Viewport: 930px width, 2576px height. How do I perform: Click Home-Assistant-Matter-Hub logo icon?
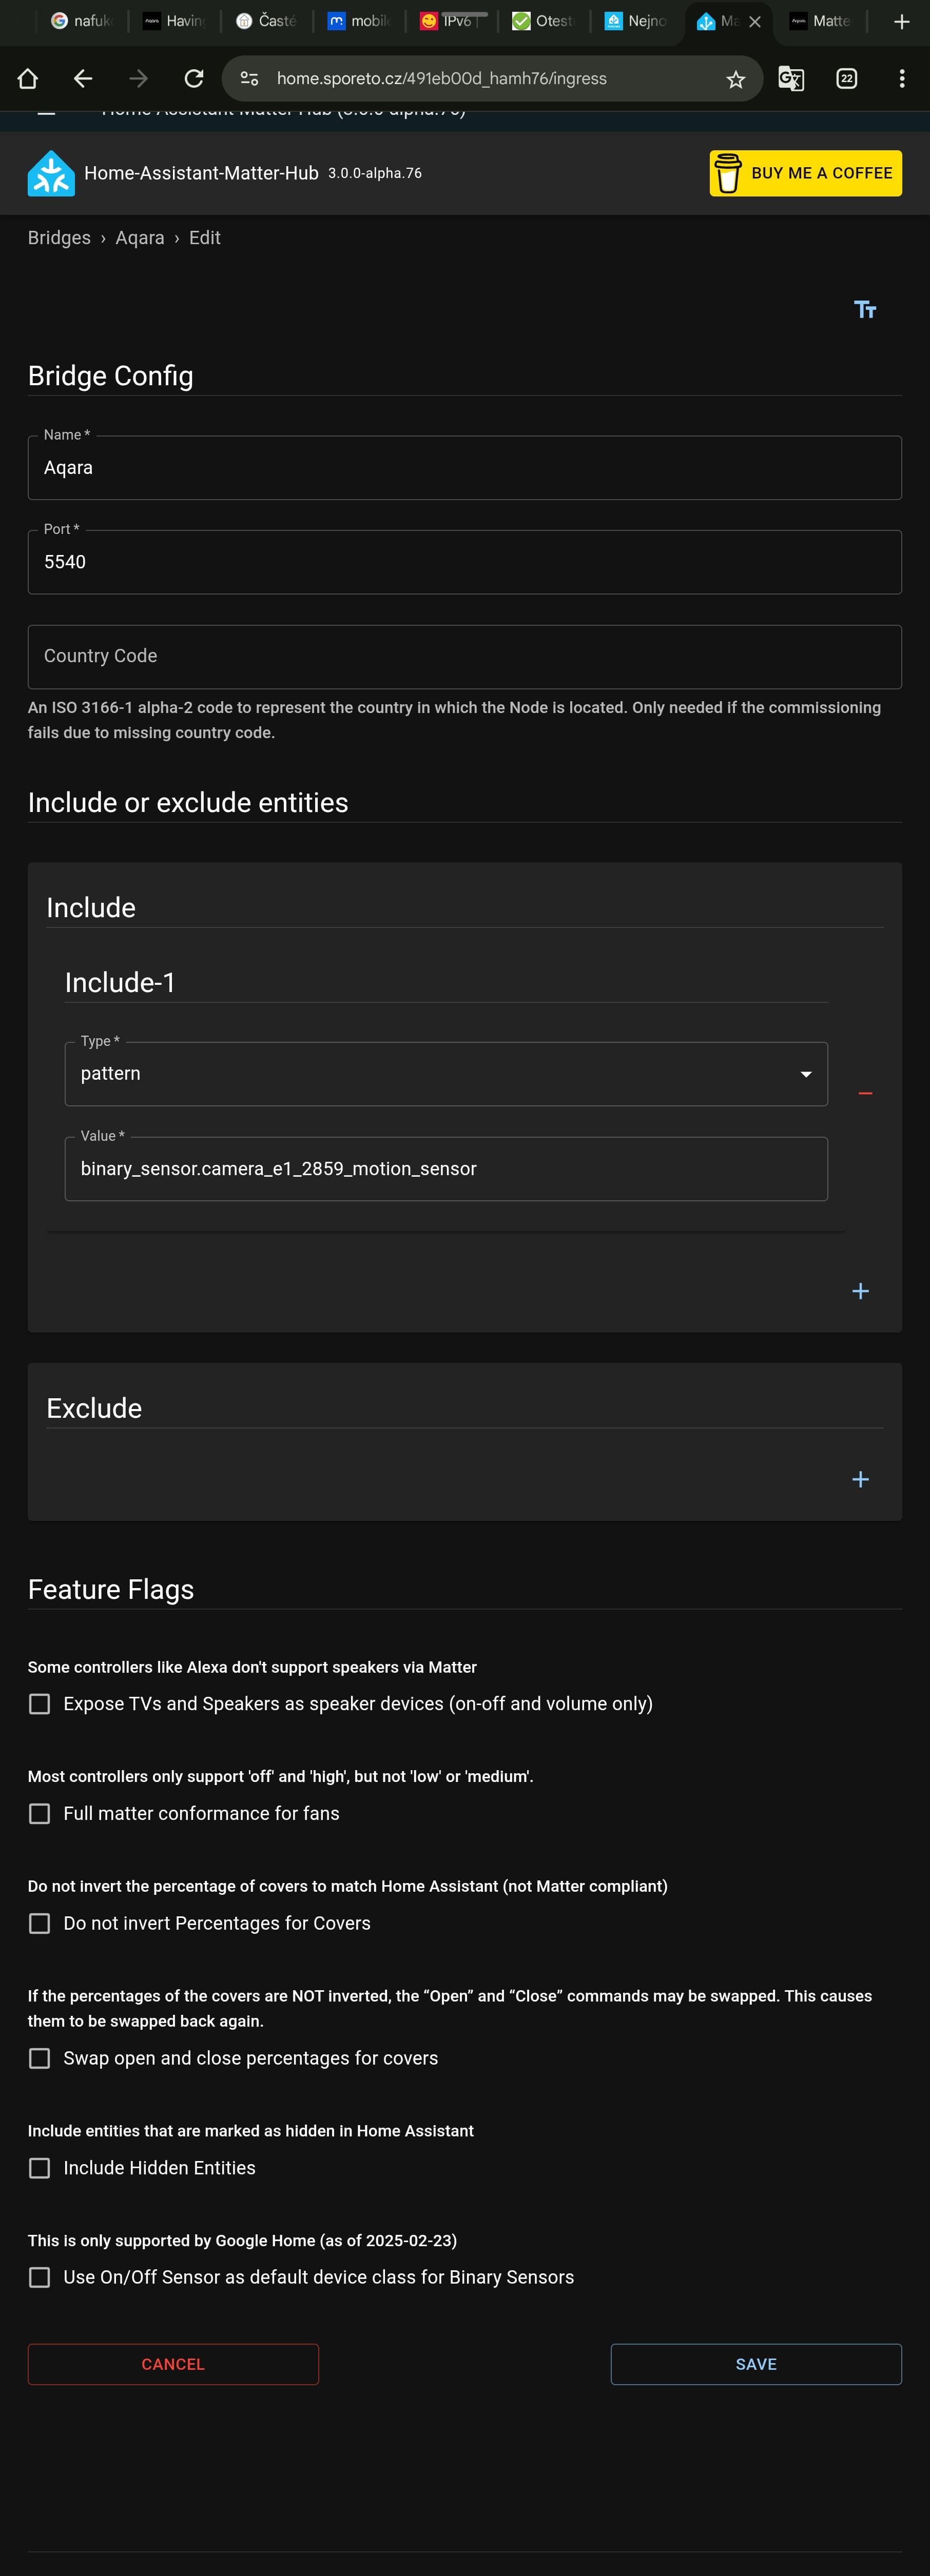pyautogui.click(x=51, y=173)
